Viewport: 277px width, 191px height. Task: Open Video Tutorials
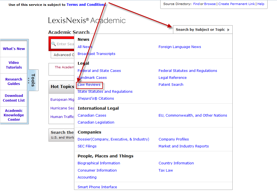[14, 65]
